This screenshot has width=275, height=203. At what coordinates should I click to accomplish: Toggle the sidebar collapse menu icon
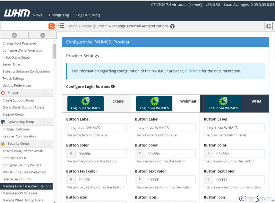[x=61, y=26]
